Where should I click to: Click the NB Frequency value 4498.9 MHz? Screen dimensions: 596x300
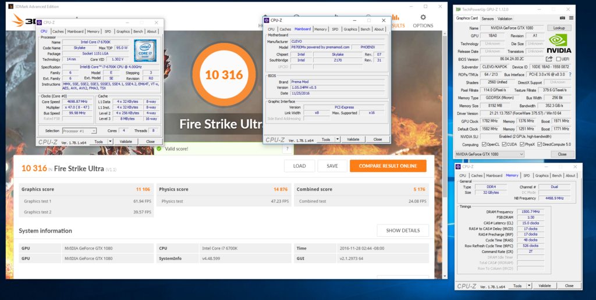(x=554, y=198)
